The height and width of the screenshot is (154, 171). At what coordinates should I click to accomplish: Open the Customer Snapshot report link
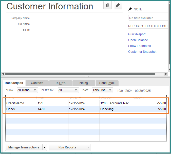[x=142, y=52]
